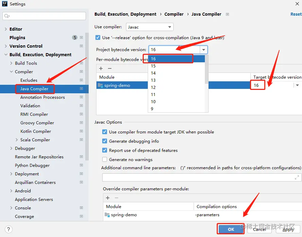Click the Excludes row project icon
The image size is (302, 237).
pos(81,80)
